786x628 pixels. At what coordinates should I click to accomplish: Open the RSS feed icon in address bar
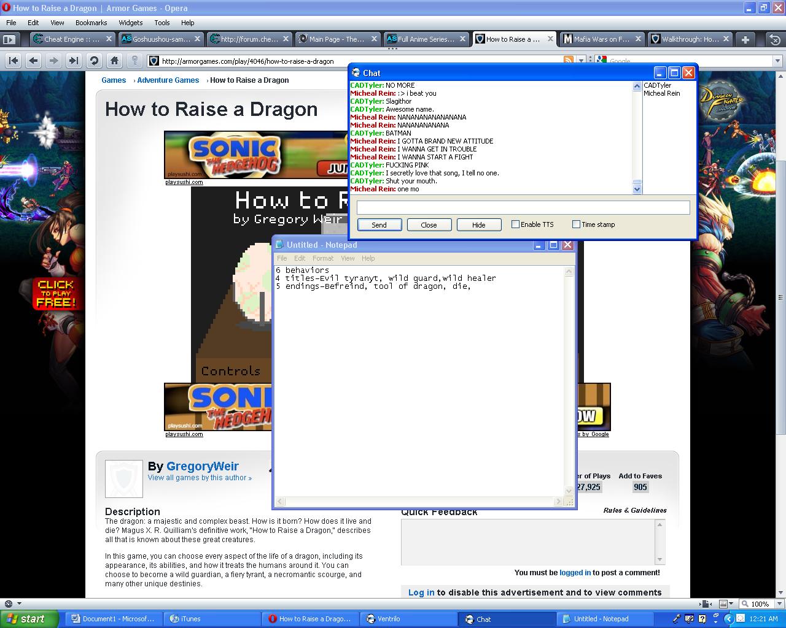[569, 60]
